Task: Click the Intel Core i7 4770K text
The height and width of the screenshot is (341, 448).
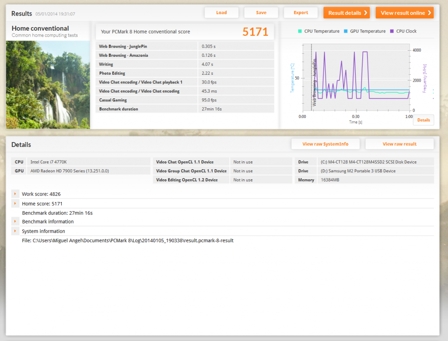Action: click(49, 162)
